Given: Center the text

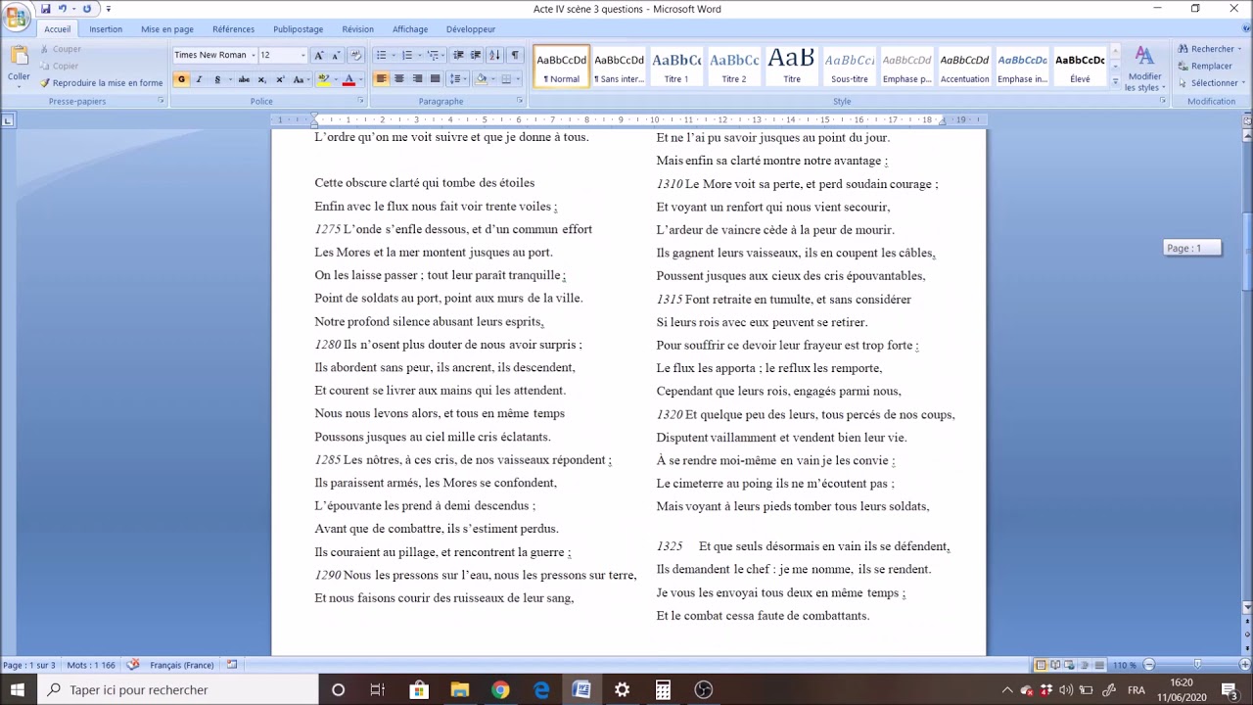Looking at the screenshot, I should pyautogui.click(x=398, y=79).
